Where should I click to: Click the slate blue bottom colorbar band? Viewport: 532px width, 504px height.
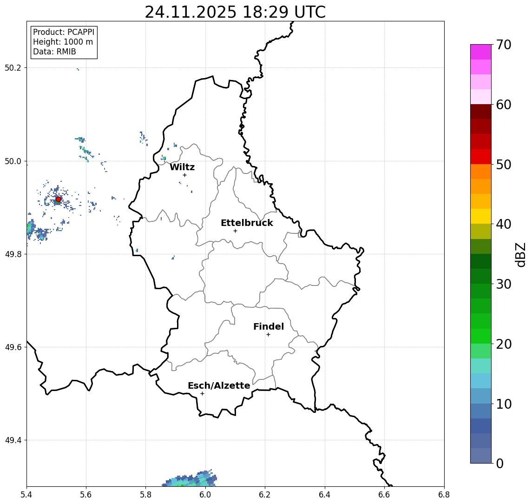pyautogui.click(x=481, y=456)
